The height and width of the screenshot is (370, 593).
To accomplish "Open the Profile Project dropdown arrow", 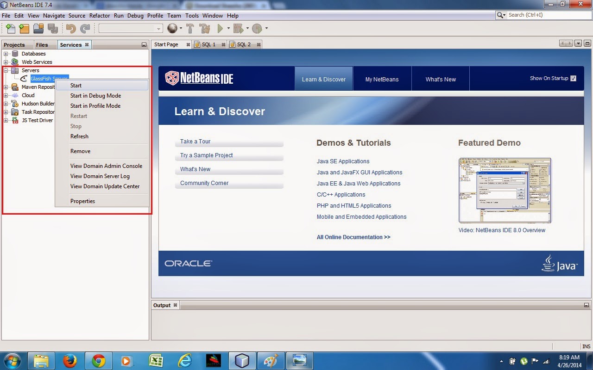I will (x=266, y=29).
